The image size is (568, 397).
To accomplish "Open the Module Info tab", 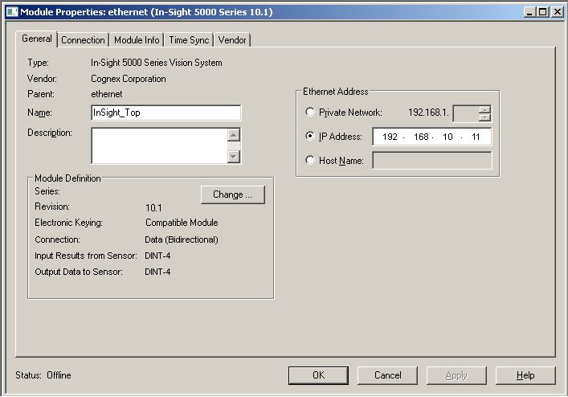I will click(137, 40).
